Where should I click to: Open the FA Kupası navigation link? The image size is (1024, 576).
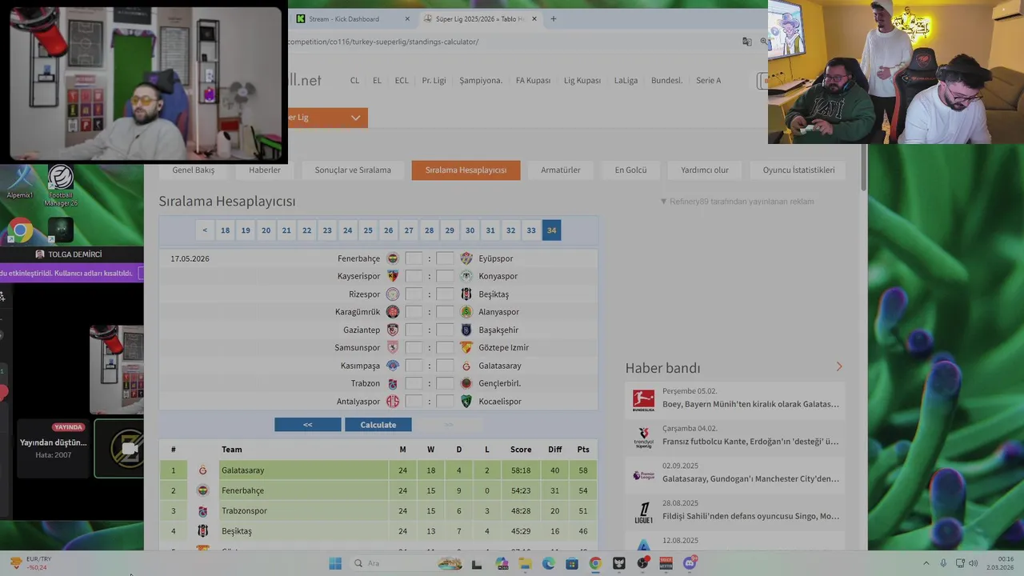pyautogui.click(x=533, y=80)
